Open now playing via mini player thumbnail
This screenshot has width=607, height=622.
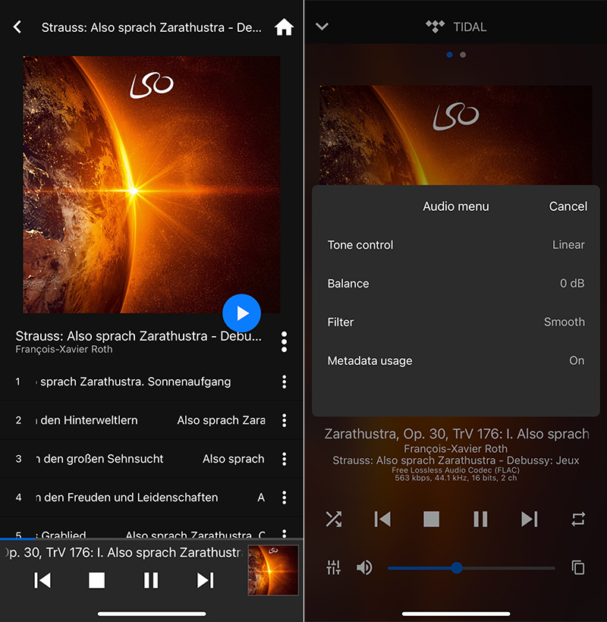click(x=273, y=570)
